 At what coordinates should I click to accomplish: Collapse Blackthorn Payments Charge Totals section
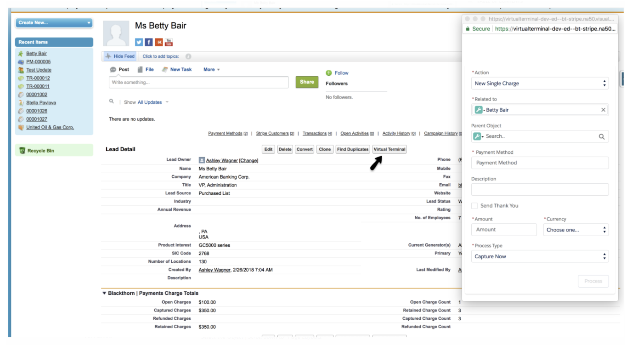(x=104, y=293)
